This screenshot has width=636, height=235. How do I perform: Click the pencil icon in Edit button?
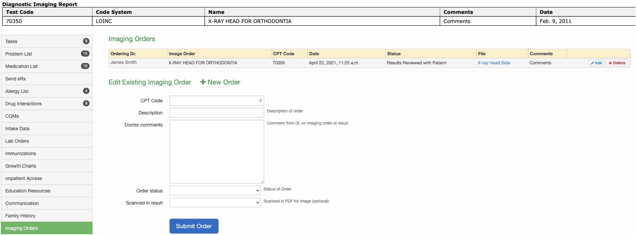[592, 63]
